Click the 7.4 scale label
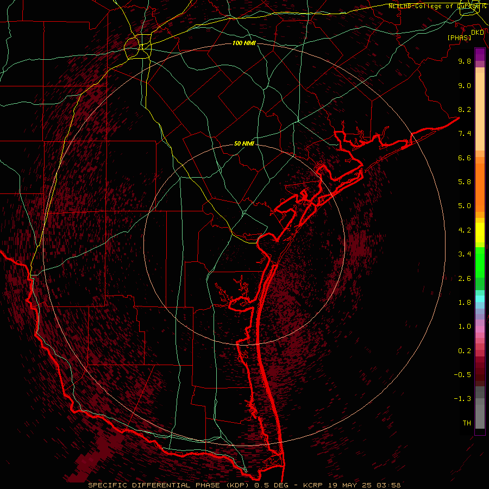 (x=465, y=134)
